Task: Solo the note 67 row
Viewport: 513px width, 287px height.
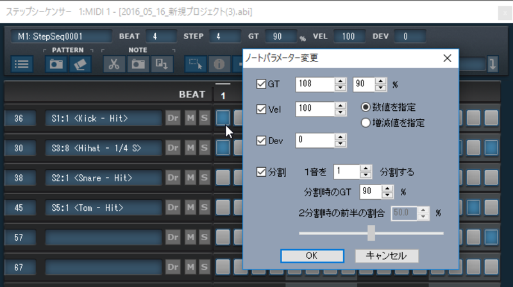Action: (x=204, y=267)
